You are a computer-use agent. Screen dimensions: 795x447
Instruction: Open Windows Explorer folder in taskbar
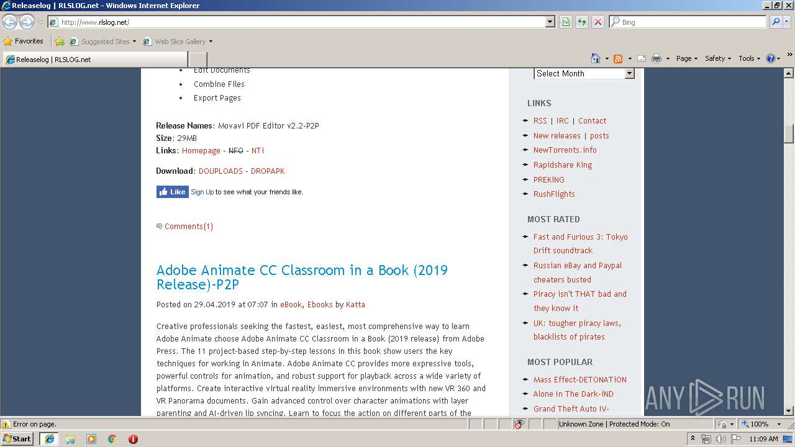(x=70, y=439)
